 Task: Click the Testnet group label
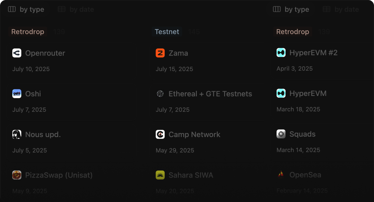pos(167,32)
